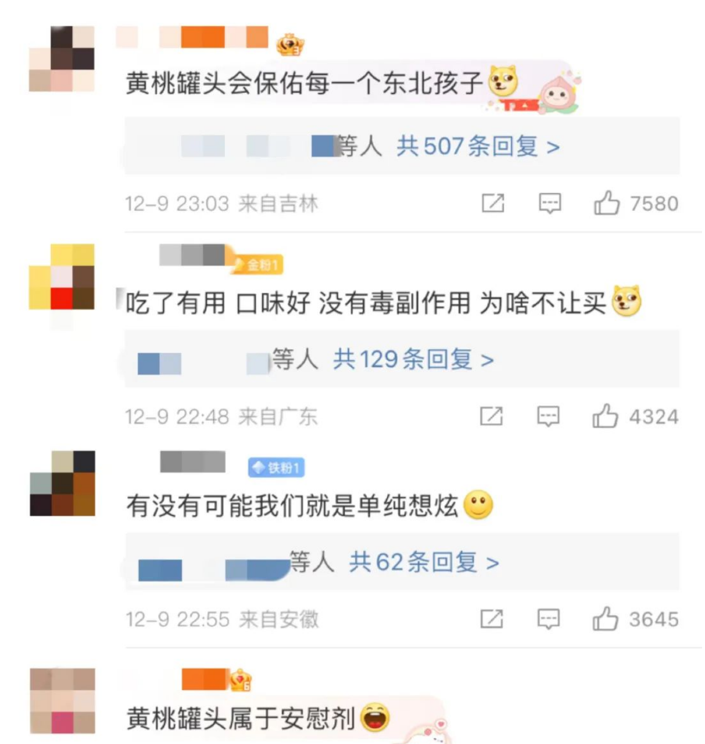Like the comment with 7580 likes
705x744 pixels.
click(606, 203)
